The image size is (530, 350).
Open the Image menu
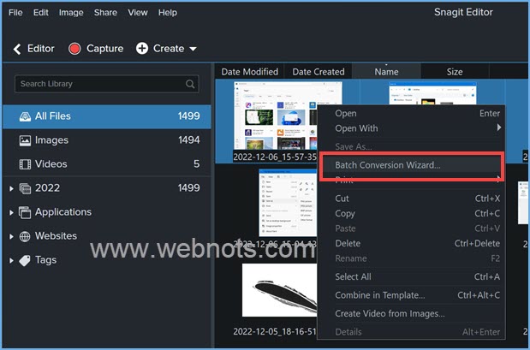click(71, 13)
